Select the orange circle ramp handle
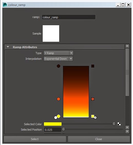This screenshot has height=145, width=133. click(58, 99)
